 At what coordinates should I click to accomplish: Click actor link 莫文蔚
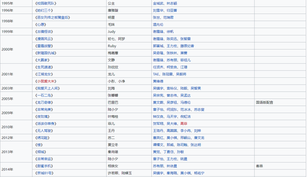coord(158,102)
